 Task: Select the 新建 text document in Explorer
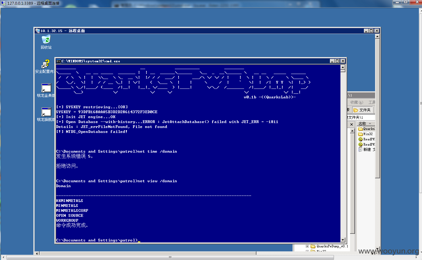point(367,149)
